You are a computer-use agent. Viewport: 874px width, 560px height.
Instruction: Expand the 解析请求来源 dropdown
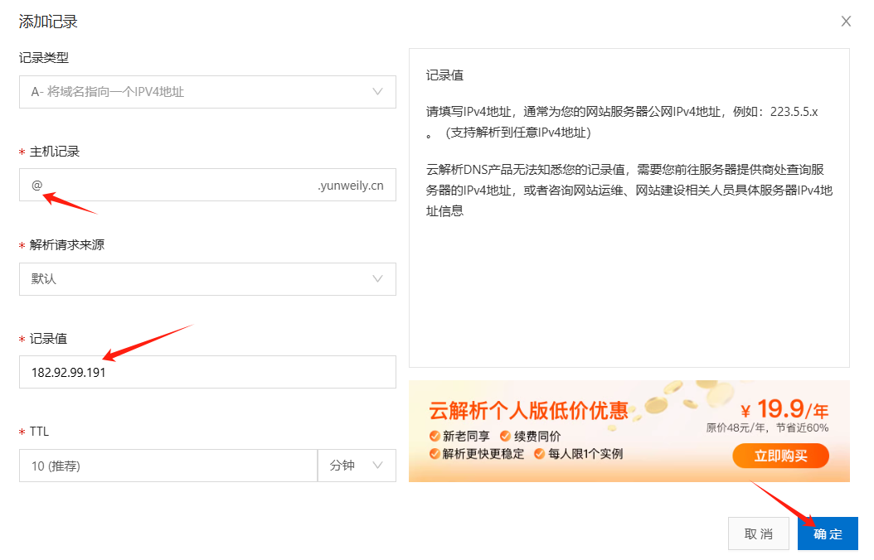207,279
